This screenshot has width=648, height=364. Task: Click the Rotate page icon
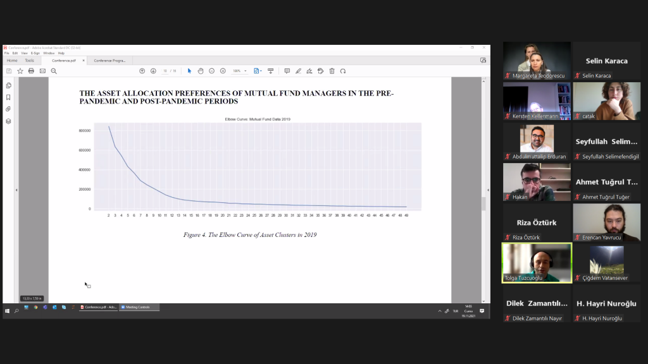[x=343, y=71]
